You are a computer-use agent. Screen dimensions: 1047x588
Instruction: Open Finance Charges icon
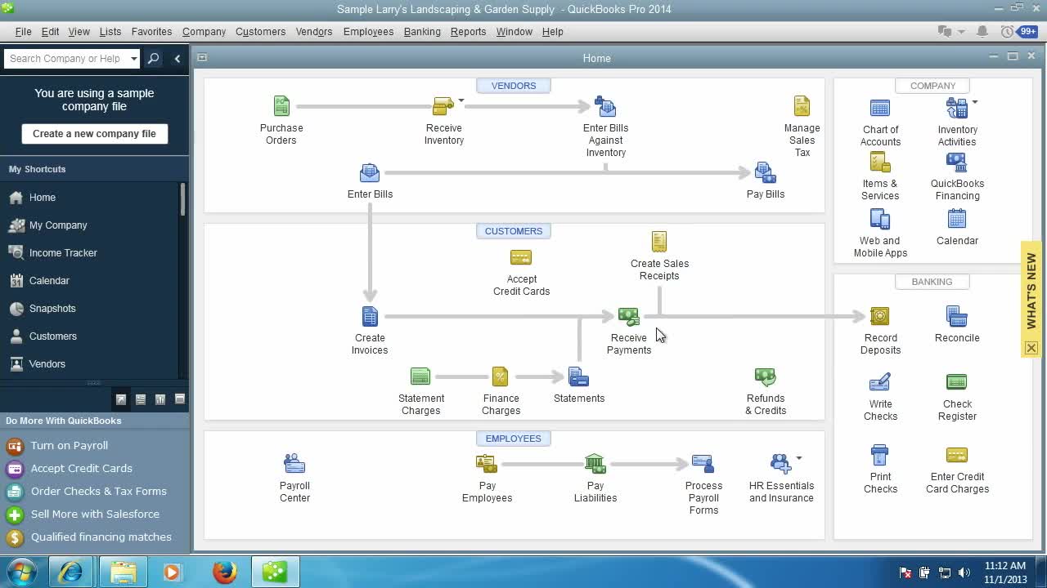(x=501, y=376)
